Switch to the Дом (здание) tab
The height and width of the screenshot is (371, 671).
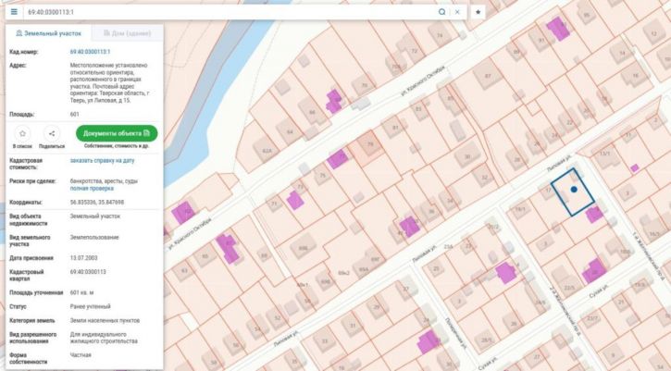pyautogui.click(x=127, y=33)
